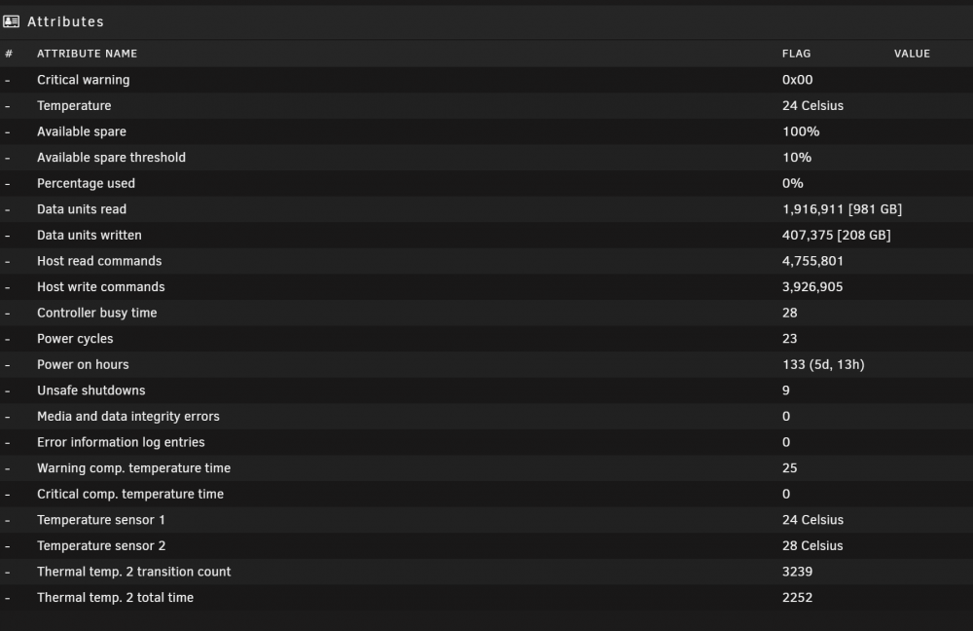
Task: Select the Unsafe shutdowns row
Action: [486, 390]
